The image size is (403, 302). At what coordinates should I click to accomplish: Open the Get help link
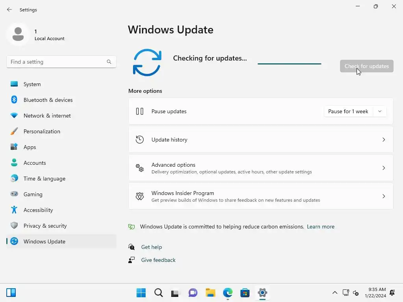coord(152,247)
